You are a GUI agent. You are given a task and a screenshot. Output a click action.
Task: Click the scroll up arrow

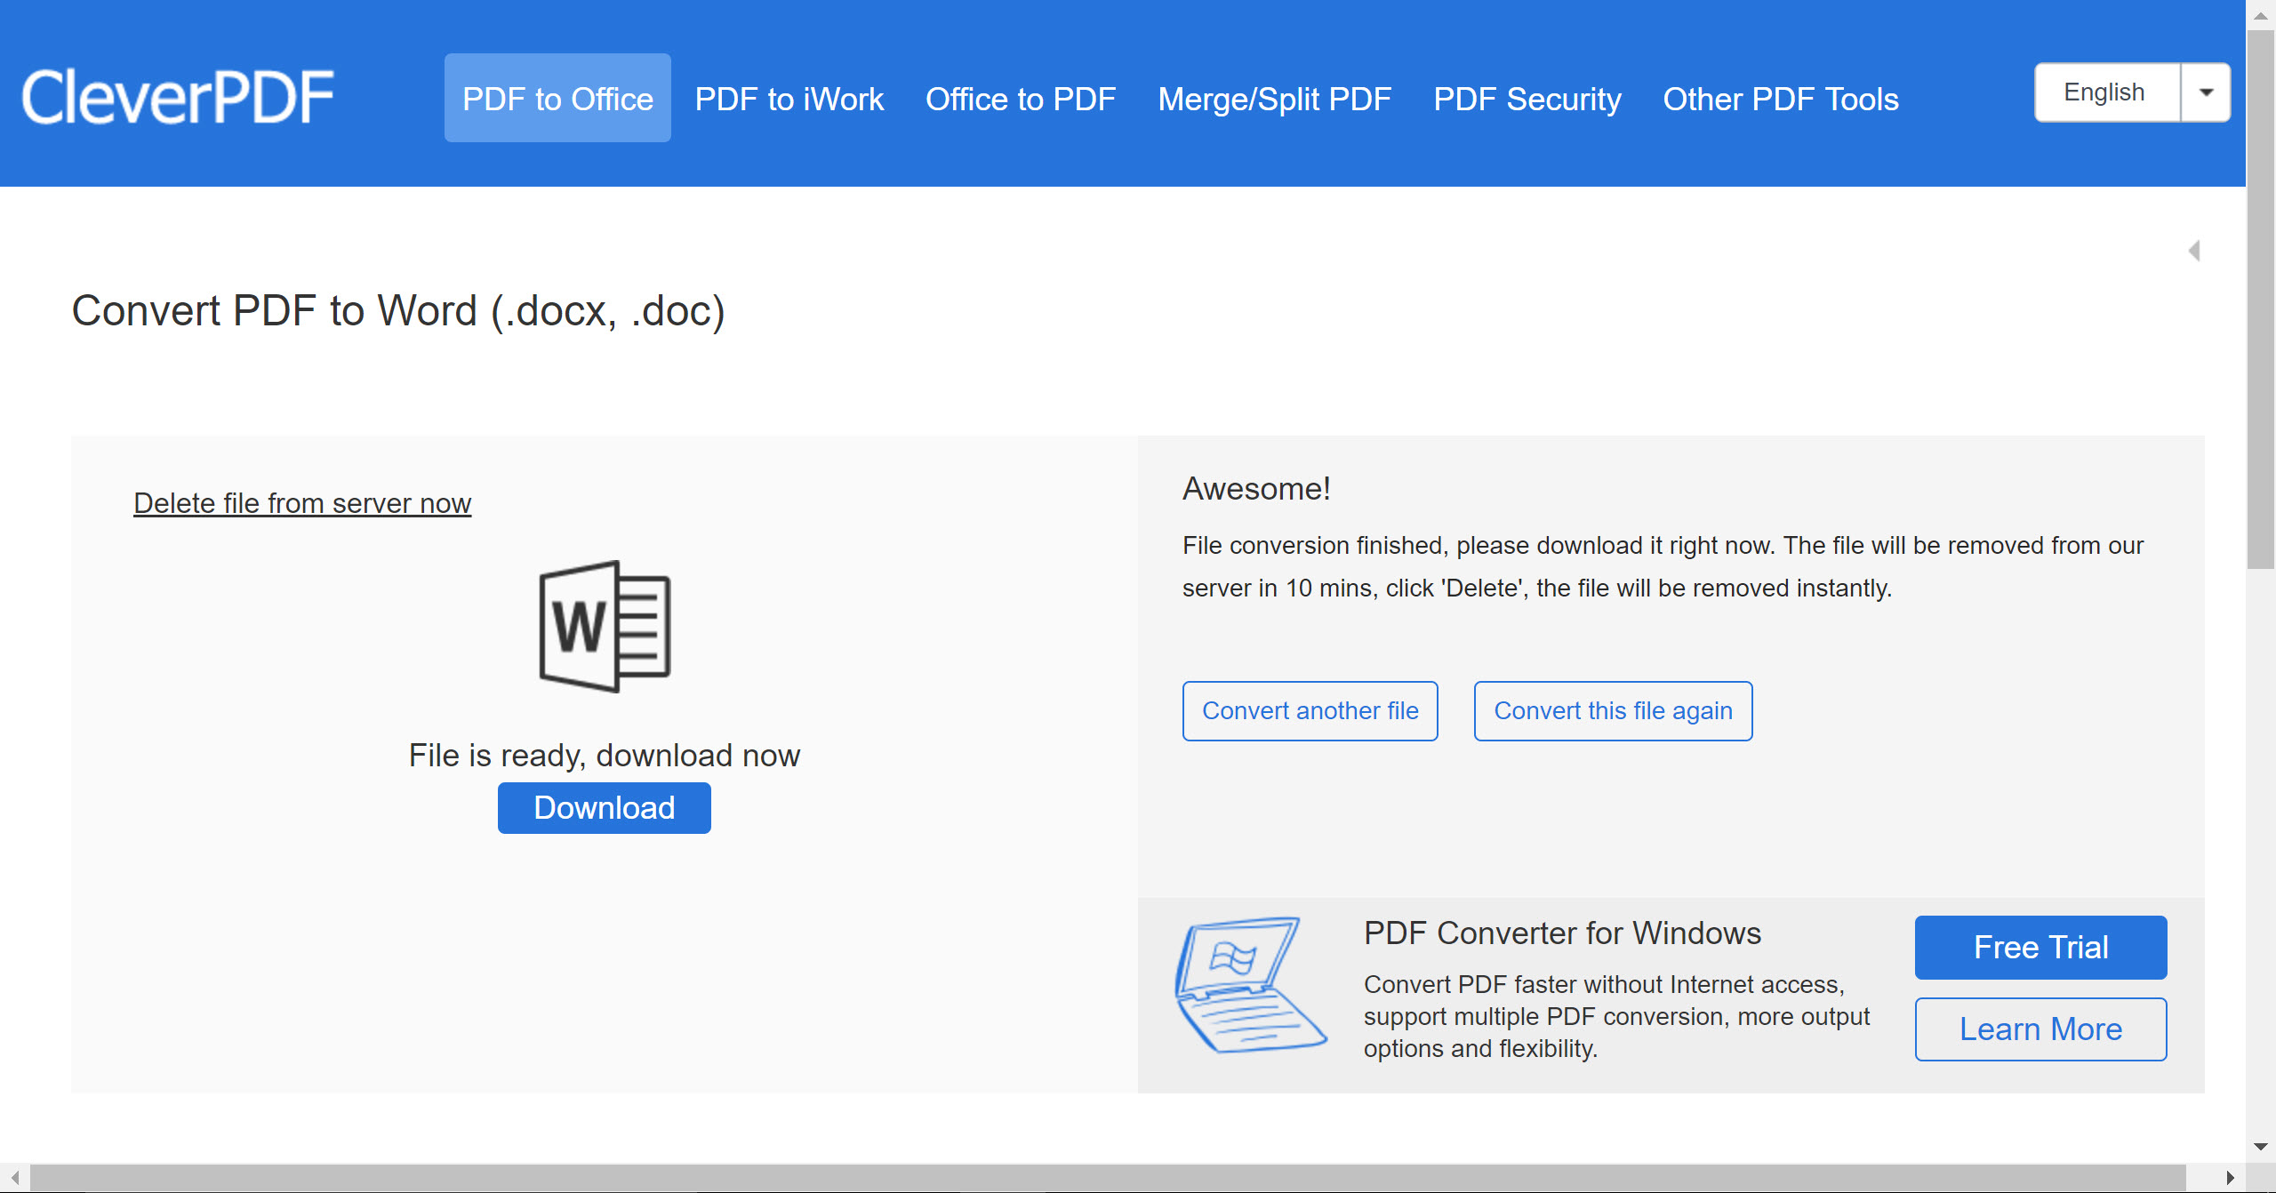click(x=2260, y=15)
